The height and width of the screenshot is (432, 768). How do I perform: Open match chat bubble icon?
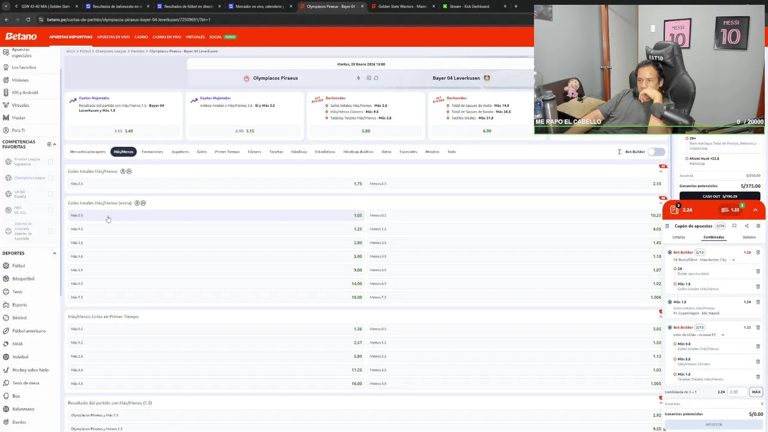tap(376, 78)
